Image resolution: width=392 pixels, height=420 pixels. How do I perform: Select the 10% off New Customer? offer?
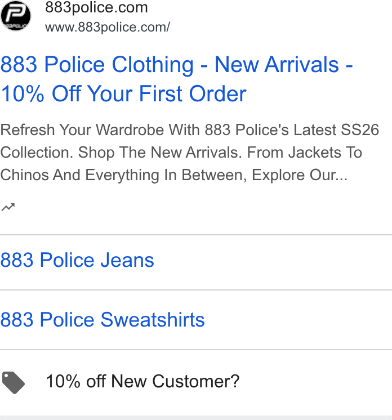pos(142,381)
